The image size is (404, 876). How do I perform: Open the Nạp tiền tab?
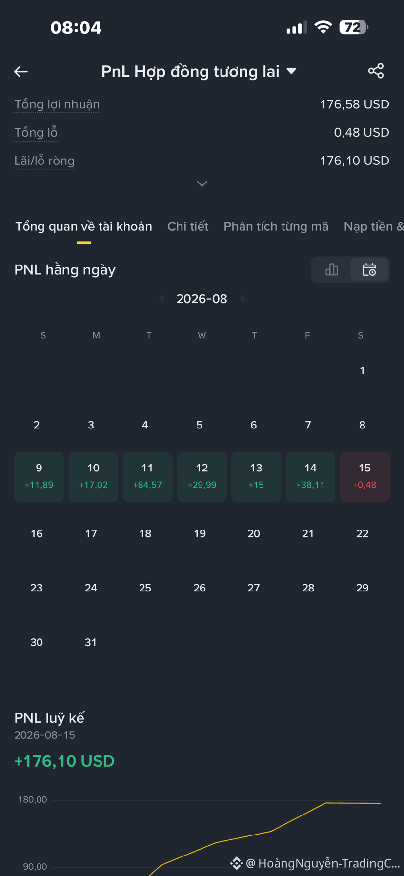(x=374, y=226)
